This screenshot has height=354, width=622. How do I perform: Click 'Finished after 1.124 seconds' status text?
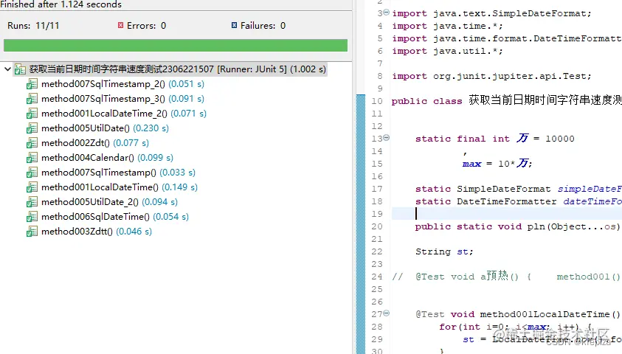point(61,4)
